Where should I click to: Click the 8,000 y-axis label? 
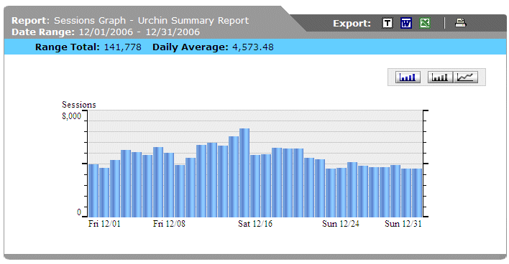pos(71,116)
